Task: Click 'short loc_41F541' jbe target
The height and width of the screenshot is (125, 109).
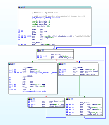Action: tap(66, 58)
